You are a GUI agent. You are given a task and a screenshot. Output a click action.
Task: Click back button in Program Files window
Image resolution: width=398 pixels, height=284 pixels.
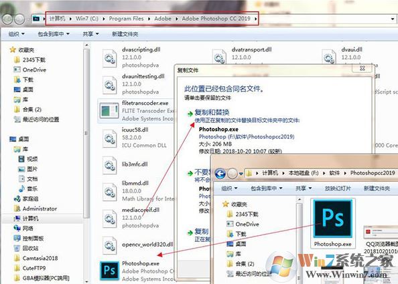point(7,19)
